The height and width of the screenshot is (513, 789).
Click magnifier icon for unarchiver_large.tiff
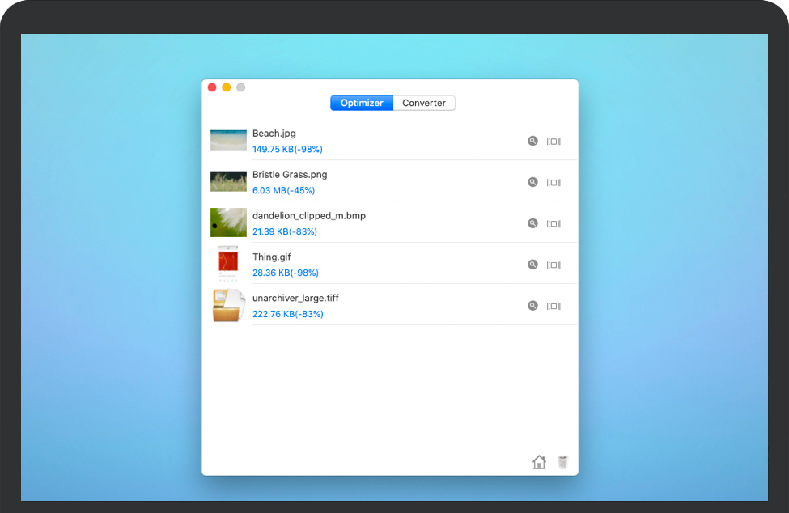pos(532,306)
